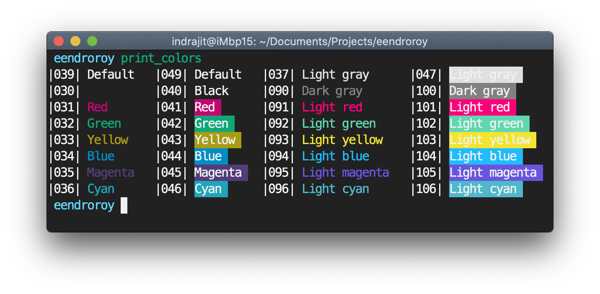This screenshot has width=600, height=294.
Task: Click the eendroroy prompt on the last line
Action: (x=84, y=205)
